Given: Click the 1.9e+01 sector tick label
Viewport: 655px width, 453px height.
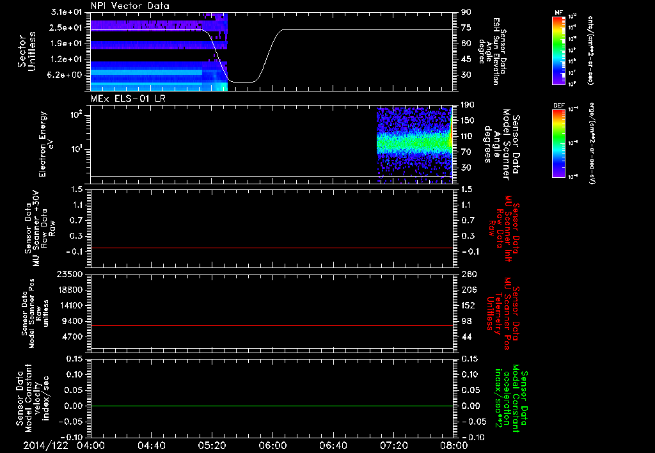Looking at the screenshot, I should (66, 44).
